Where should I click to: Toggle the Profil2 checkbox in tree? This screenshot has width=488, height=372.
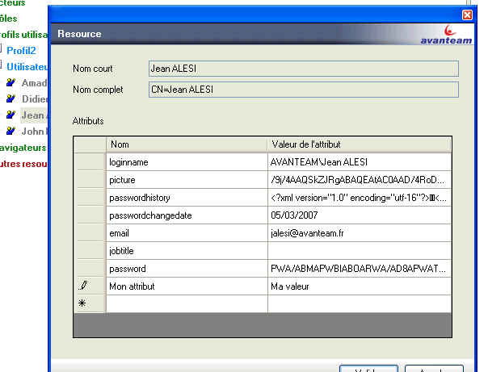tap(2, 50)
